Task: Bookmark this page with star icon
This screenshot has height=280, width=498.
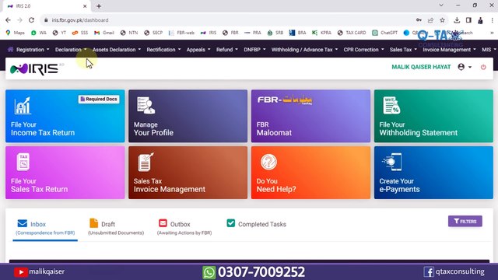Action: point(442,20)
